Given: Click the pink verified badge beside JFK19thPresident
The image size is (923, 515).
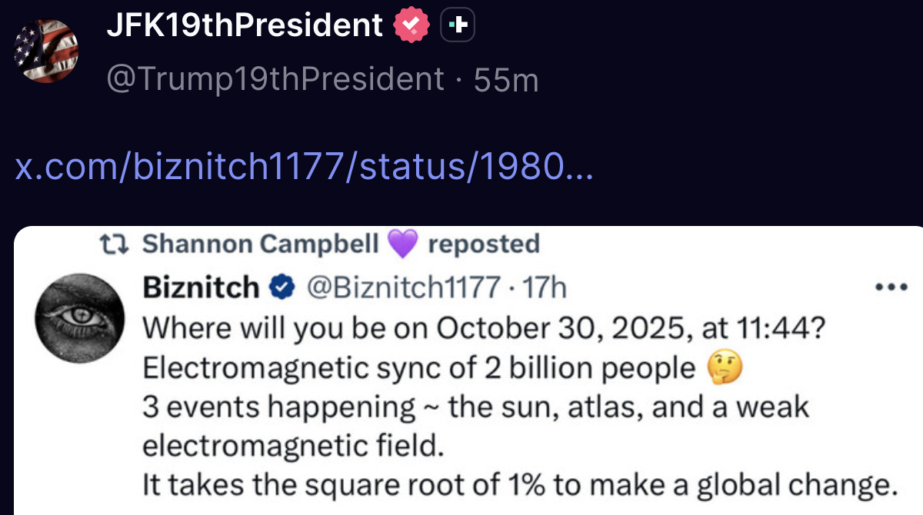Looking at the screenshot, I should [x=412, y=26].
